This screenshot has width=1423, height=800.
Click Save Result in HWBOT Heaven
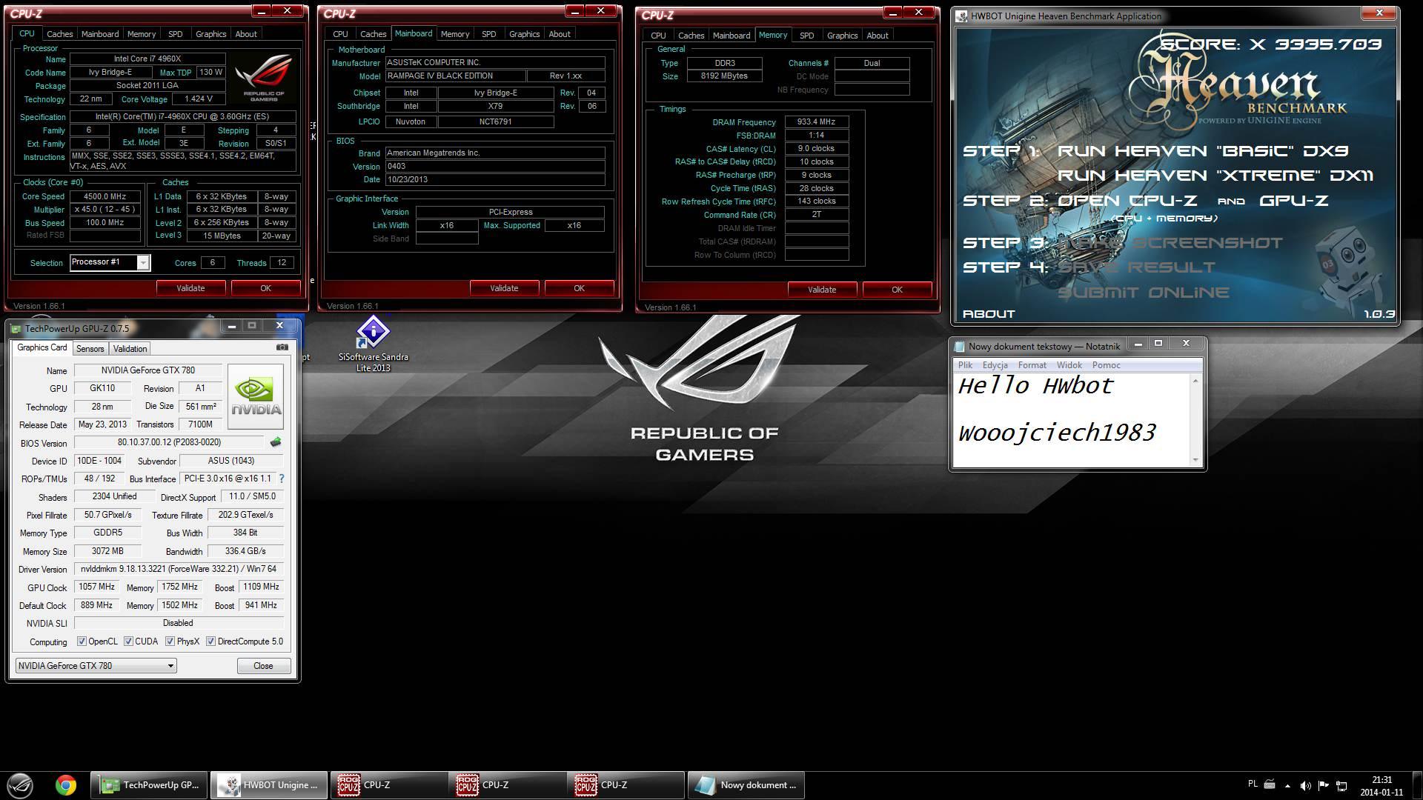click(x=1136, y=267)
